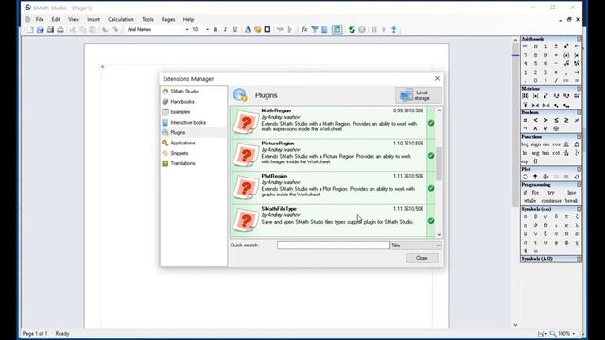Open the font size 10 dropdown
The image size is (605, 340).
(x=207, y=29)
